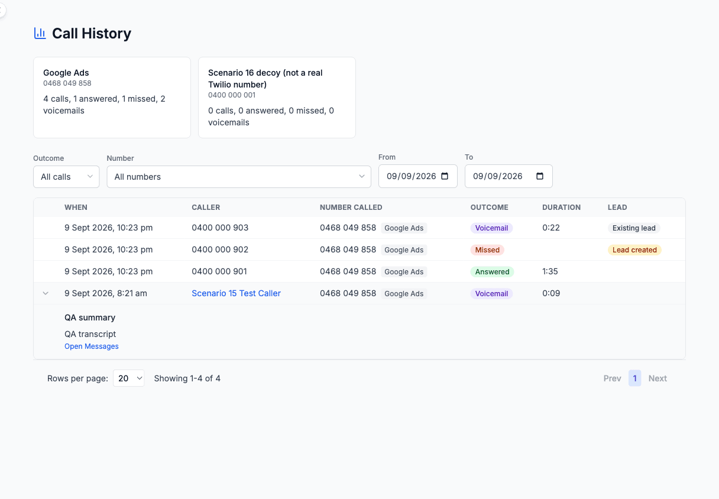Image resolution: width=719 pixels, height=499 pixels.
Task: Open the From date calendar picker icon
Action: [x=445, y=176]
